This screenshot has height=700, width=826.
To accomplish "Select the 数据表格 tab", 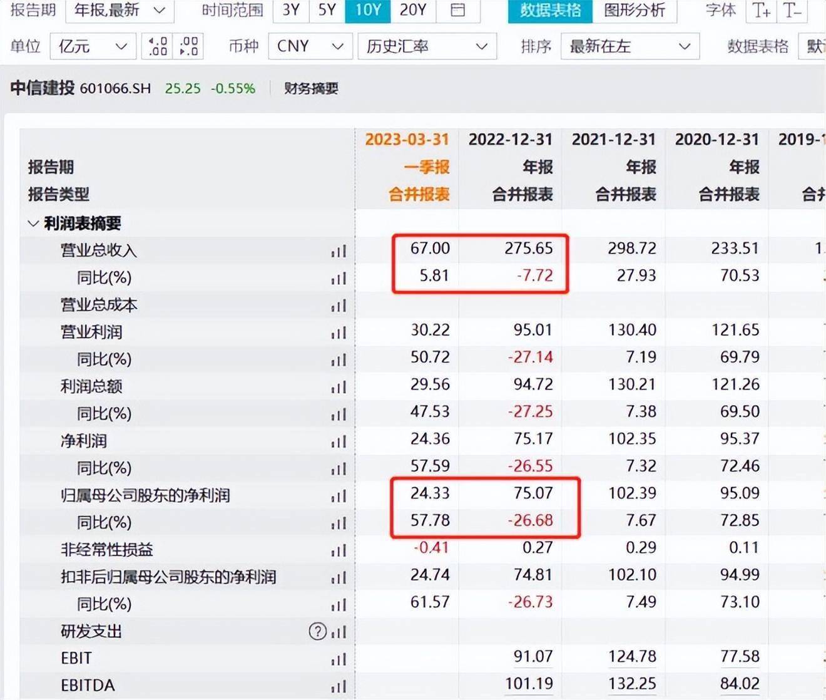I will (x=550, y=10).
